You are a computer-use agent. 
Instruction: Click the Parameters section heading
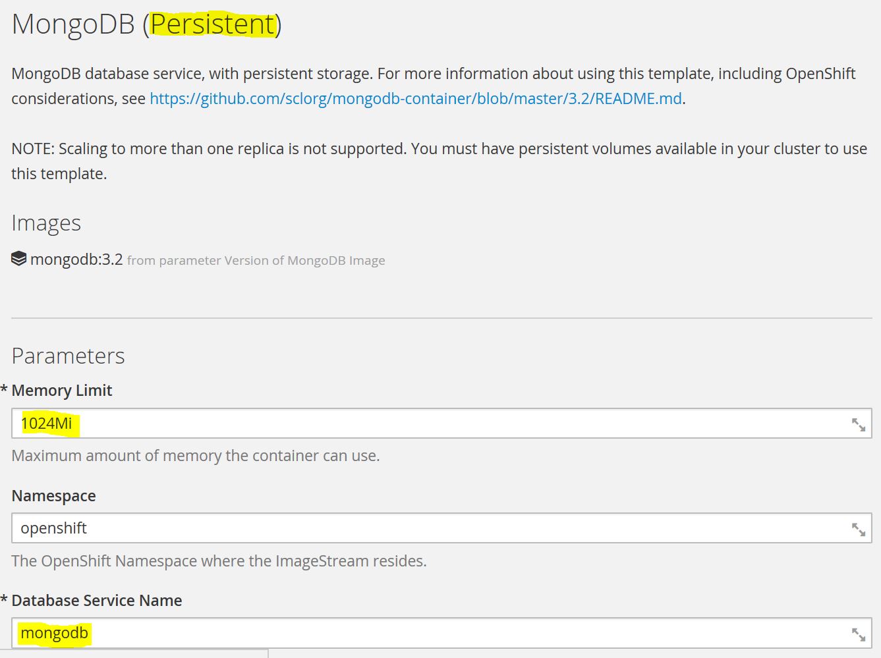pyautogui.click(x=68, y=356)
